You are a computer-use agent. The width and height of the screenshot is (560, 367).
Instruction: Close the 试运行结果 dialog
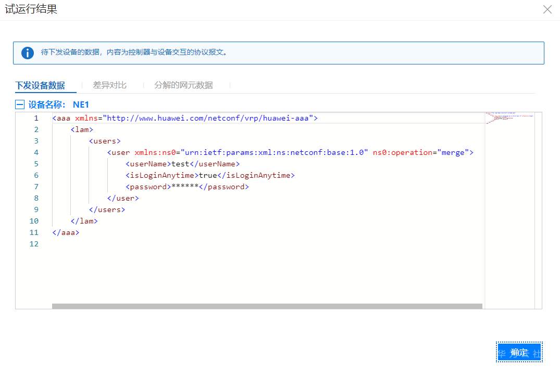click(x=547, y=9)
